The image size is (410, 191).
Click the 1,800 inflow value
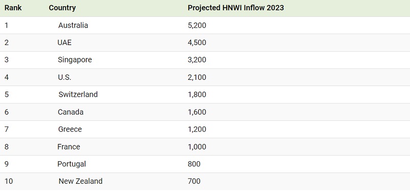coord(197,94)
